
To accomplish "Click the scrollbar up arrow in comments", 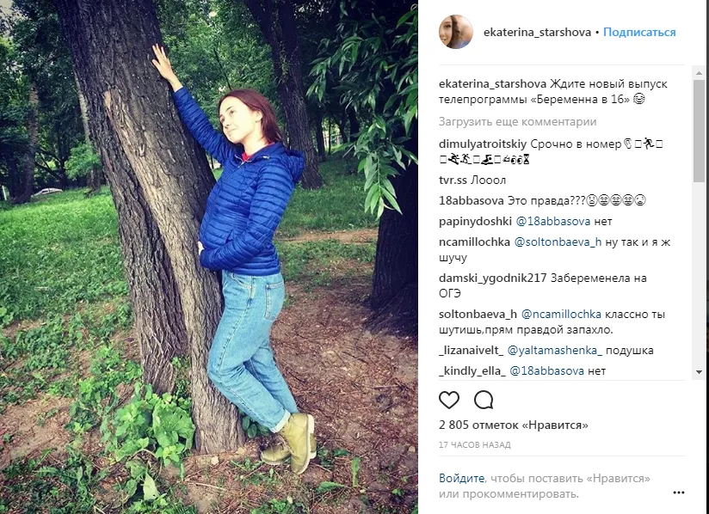I will (699, 72).
